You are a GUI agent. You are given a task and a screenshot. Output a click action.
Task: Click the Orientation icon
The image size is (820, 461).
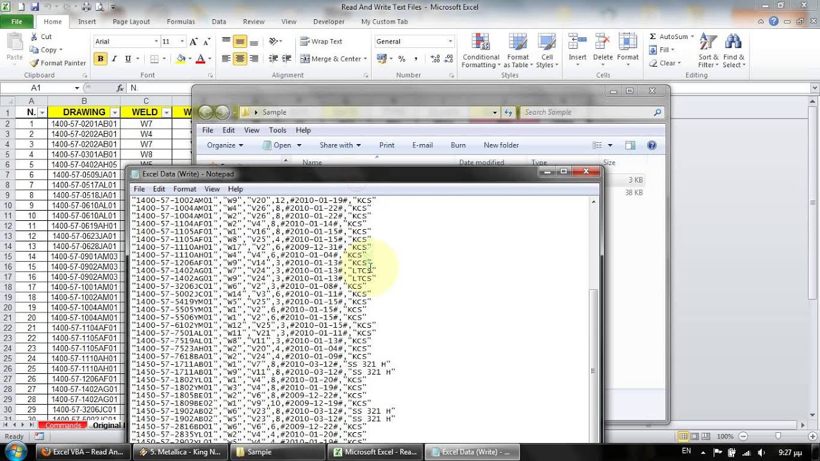274,42
